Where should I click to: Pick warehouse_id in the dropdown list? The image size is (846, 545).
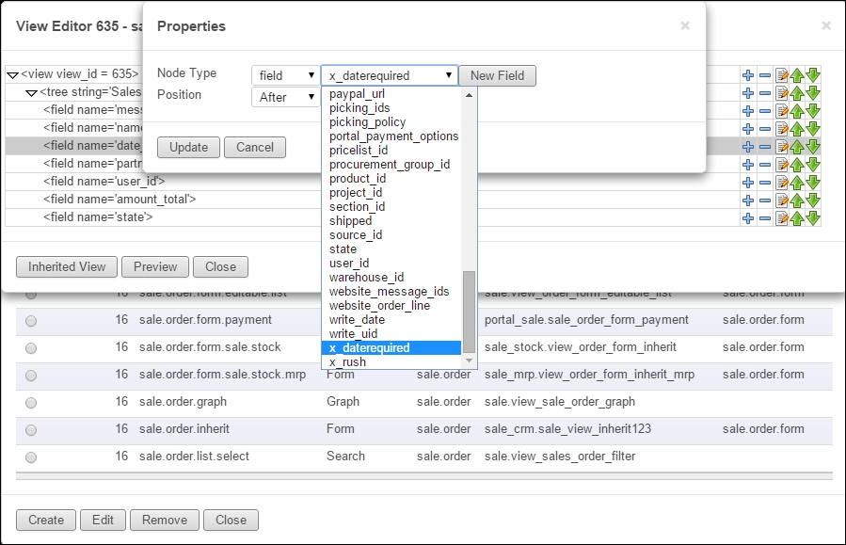click(x=366, y=278)
